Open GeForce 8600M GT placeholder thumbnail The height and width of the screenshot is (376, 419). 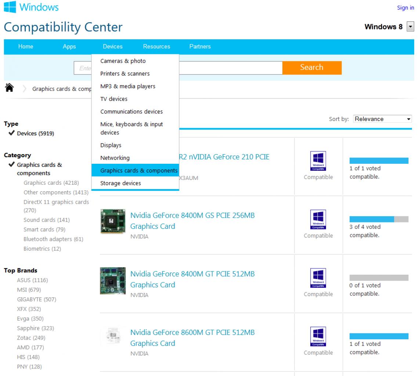point(113,336)
